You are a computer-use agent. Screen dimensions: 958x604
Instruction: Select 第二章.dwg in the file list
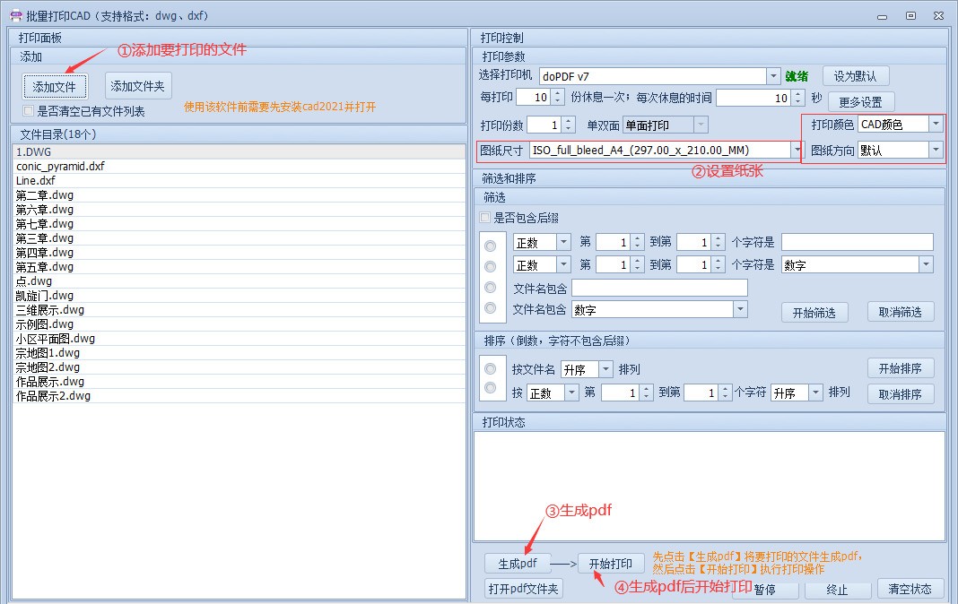[239, 195]
